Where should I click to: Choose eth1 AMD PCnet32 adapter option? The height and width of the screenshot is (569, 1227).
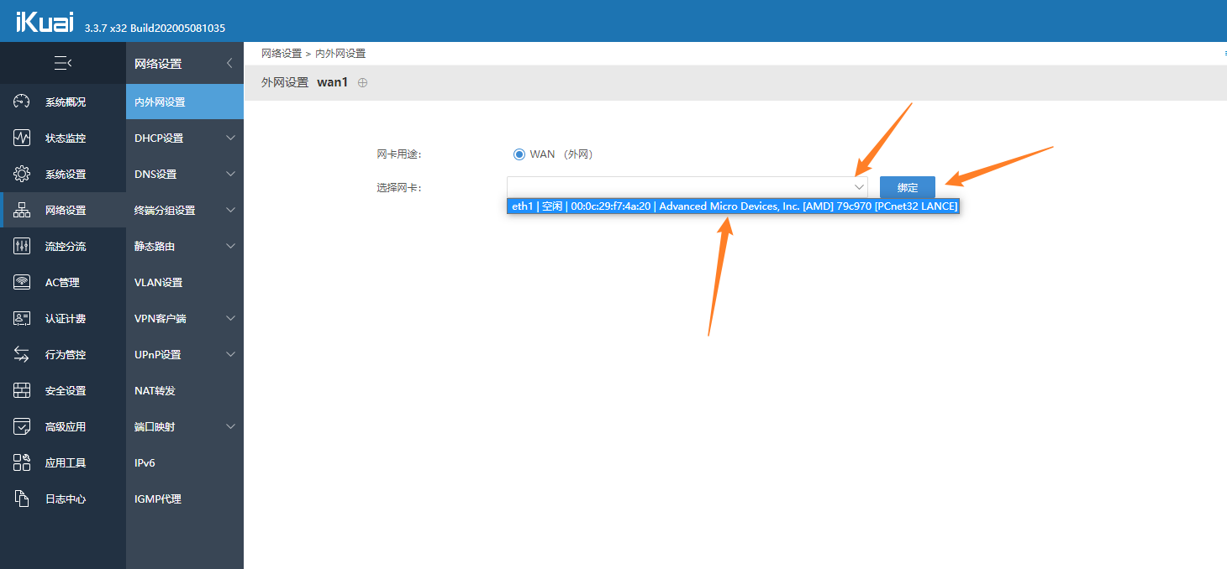733,206
